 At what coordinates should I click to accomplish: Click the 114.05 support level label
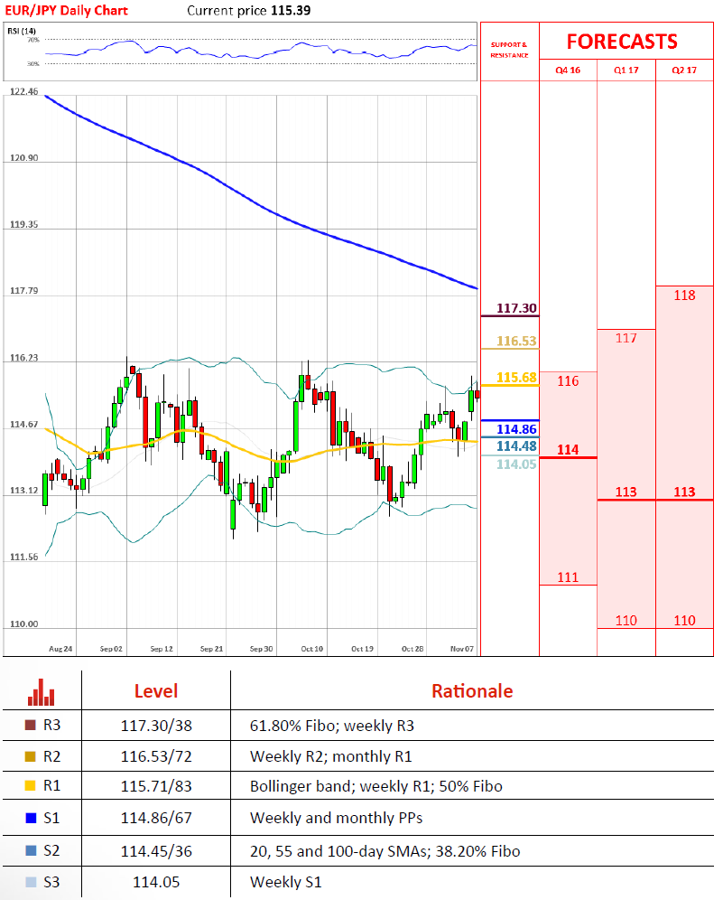point(516,464)
